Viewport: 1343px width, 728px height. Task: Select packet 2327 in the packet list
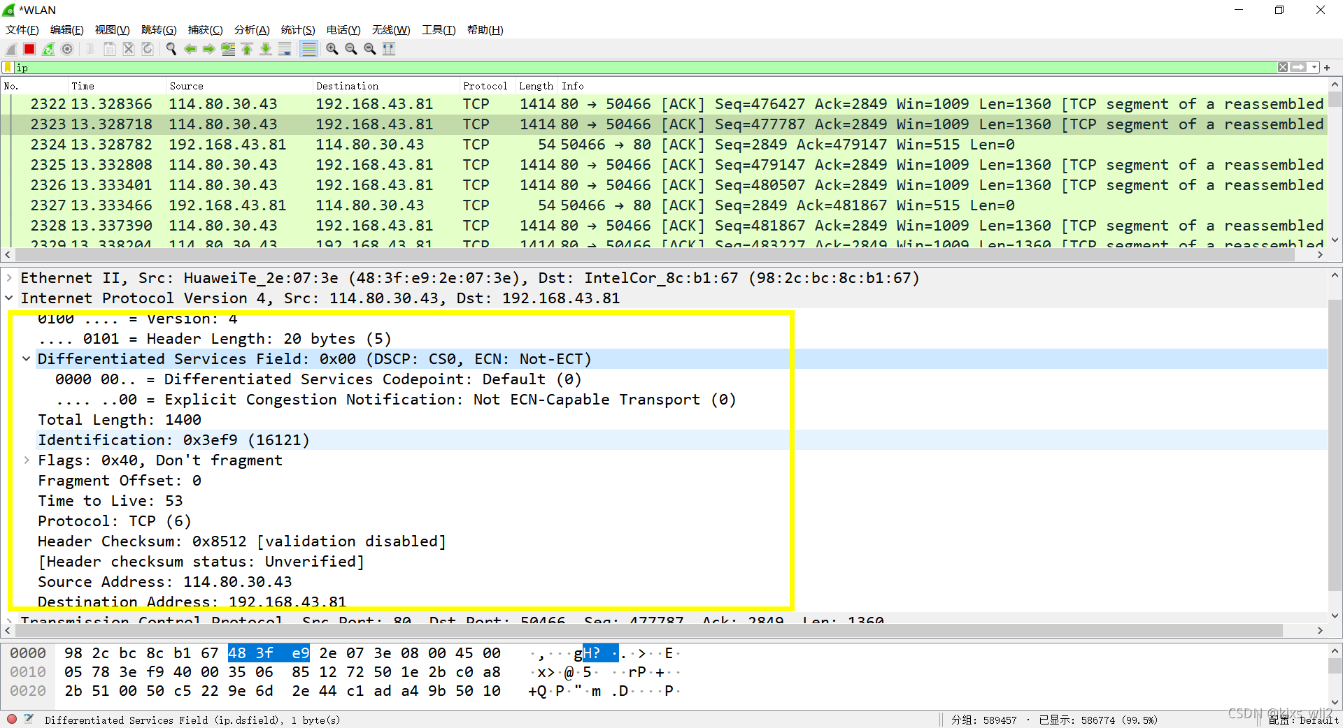coord(664,205)
